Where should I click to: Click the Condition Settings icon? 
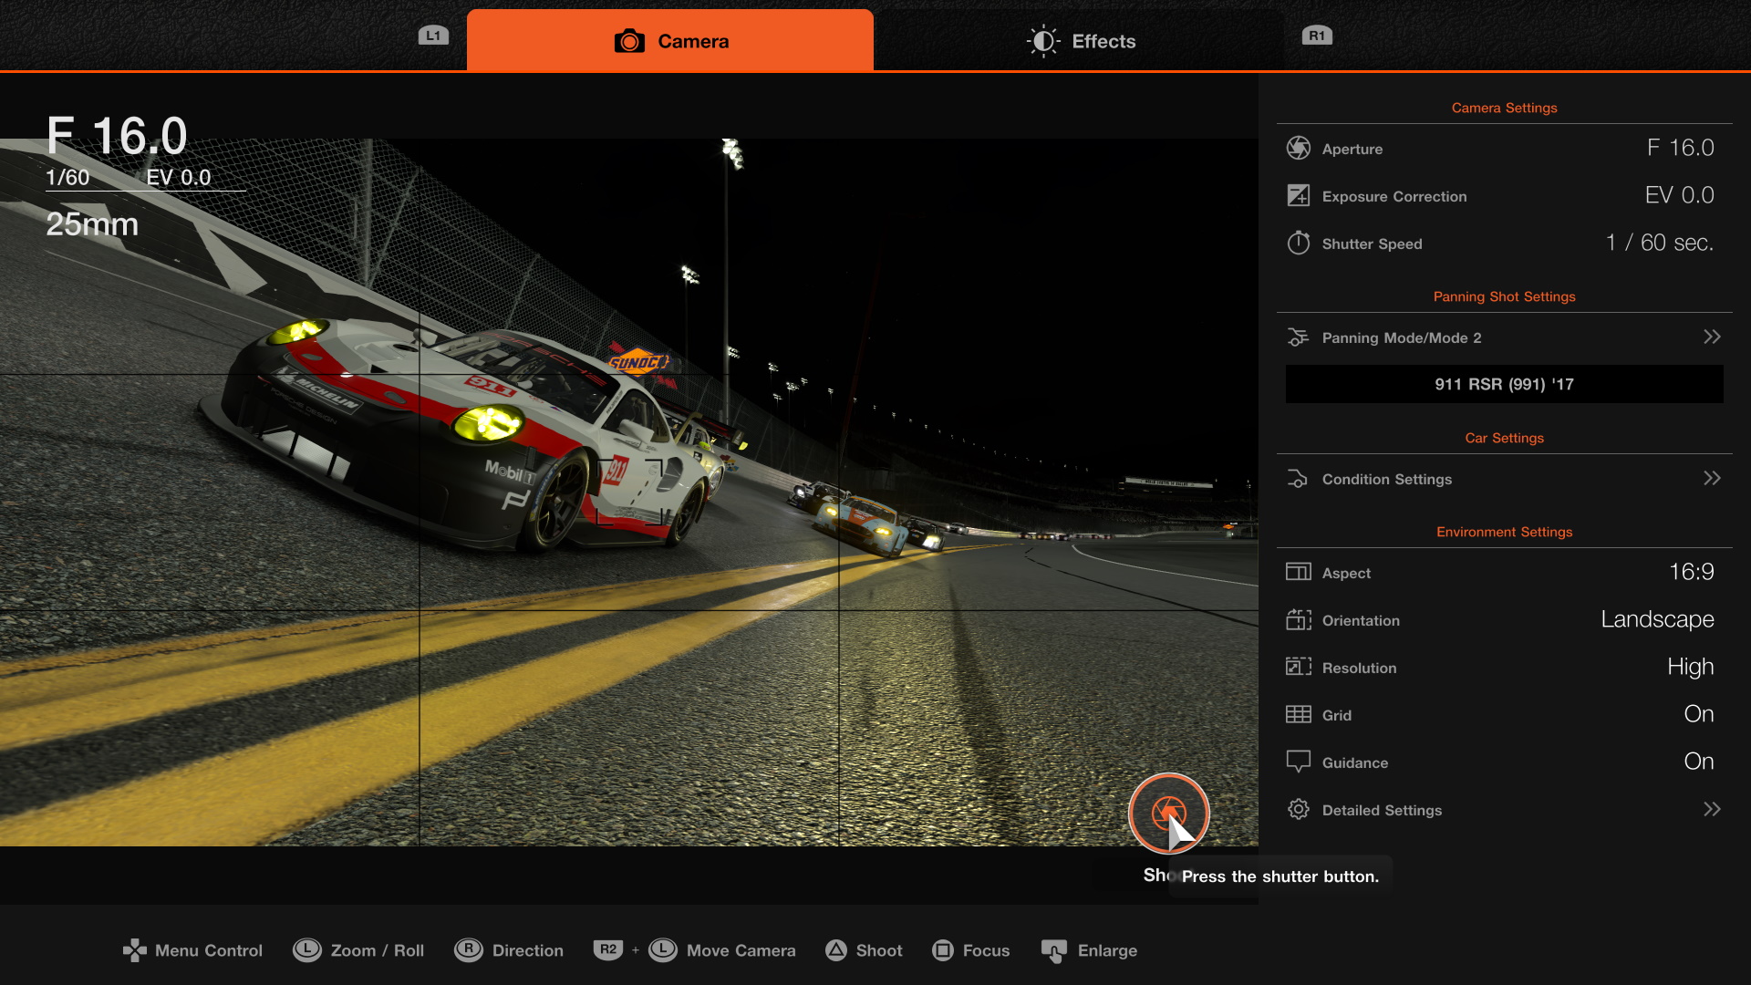(1299, 478)
